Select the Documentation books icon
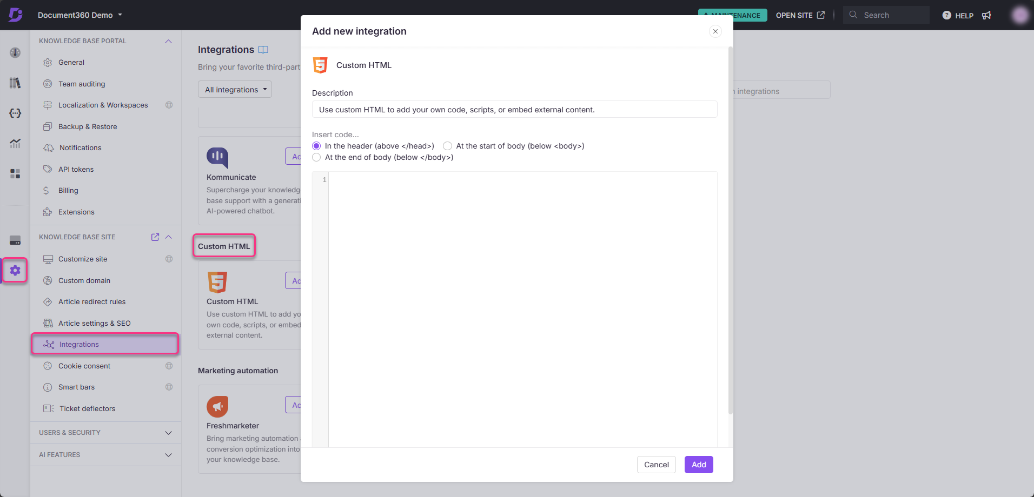 coord(15,83)
